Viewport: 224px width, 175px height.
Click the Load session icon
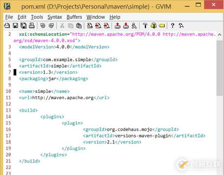click(117, 26)
